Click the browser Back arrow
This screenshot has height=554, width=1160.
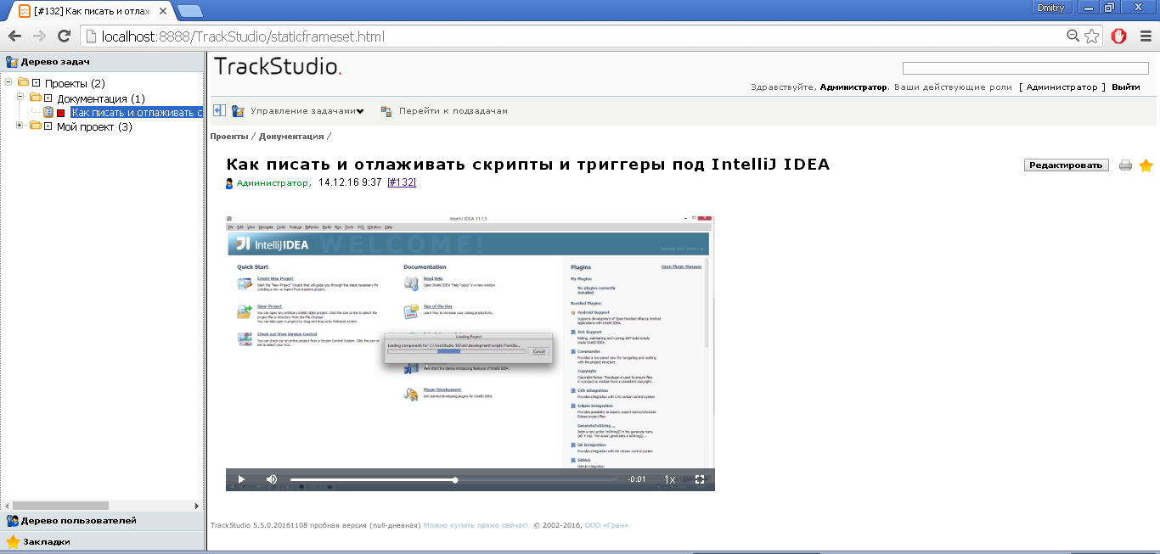14,36
